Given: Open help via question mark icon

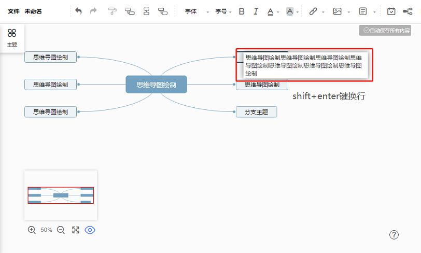Looking at the screenshot, I should (x=394, y=235).
